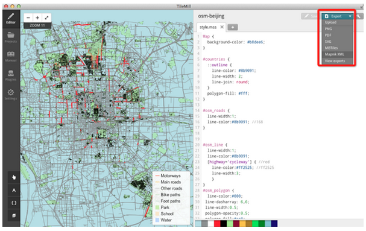Open project settings wrench icon
Image resolution: width=366 pixels, height=231 pixels.
pos(359,16)
